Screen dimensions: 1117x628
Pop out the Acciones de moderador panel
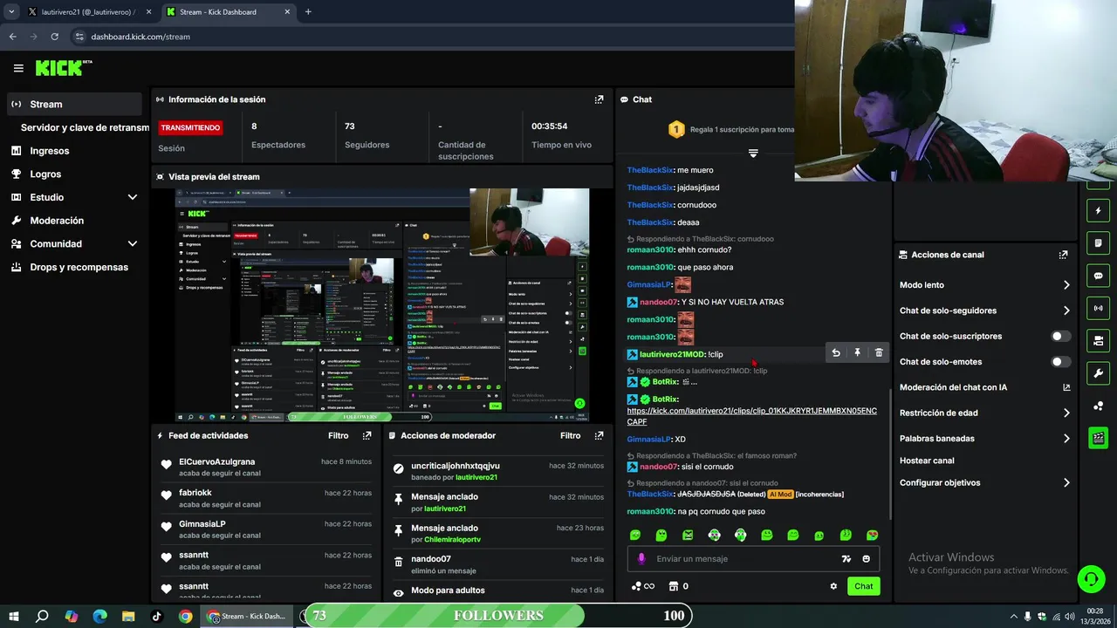(x=599, y=435)
